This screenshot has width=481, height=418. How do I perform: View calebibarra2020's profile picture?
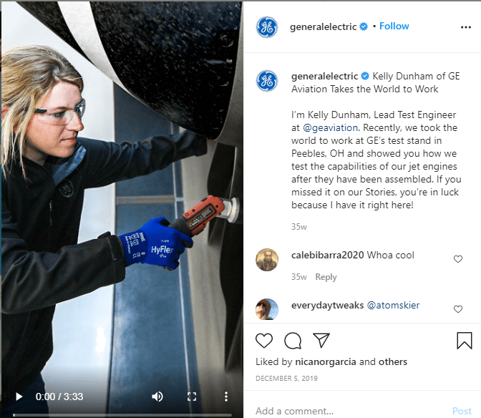[267, 260]
